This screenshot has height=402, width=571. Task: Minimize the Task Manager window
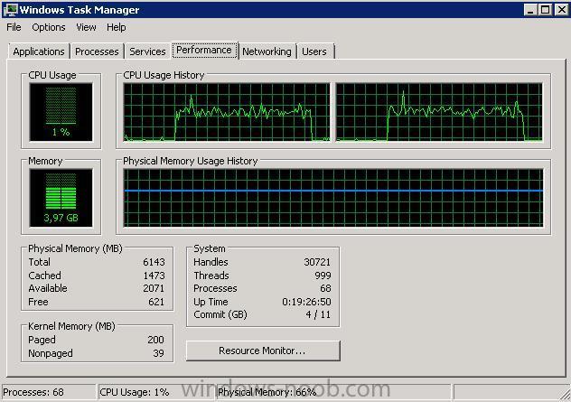point(530,10)
